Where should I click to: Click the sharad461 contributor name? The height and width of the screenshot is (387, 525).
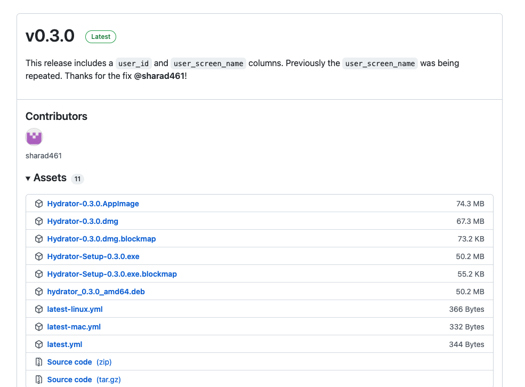tap(43, 156)
